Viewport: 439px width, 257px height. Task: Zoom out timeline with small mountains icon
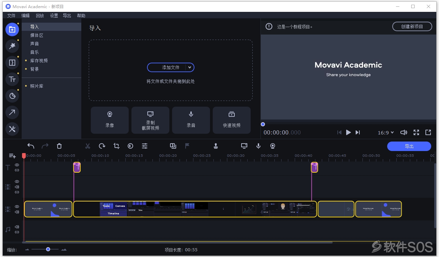tap(27, 250)
